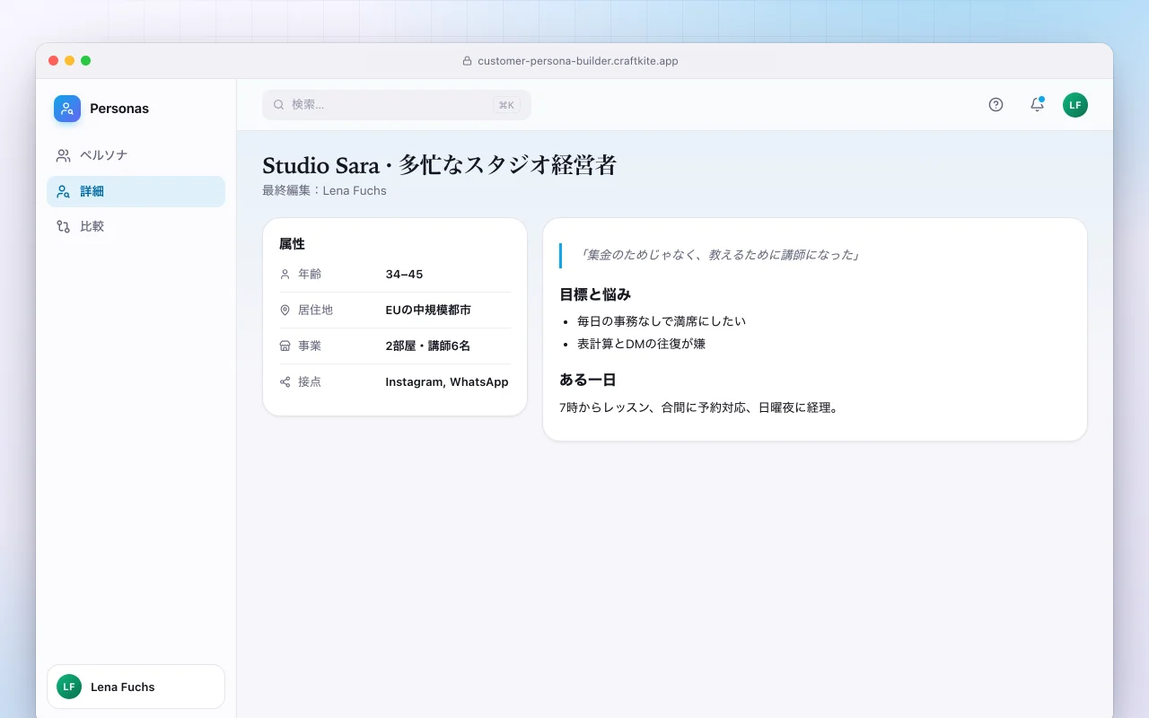Click the value Instagram, WhatsApp
Viewport: 1149px width, 718px height.
[x=447, y=381]
